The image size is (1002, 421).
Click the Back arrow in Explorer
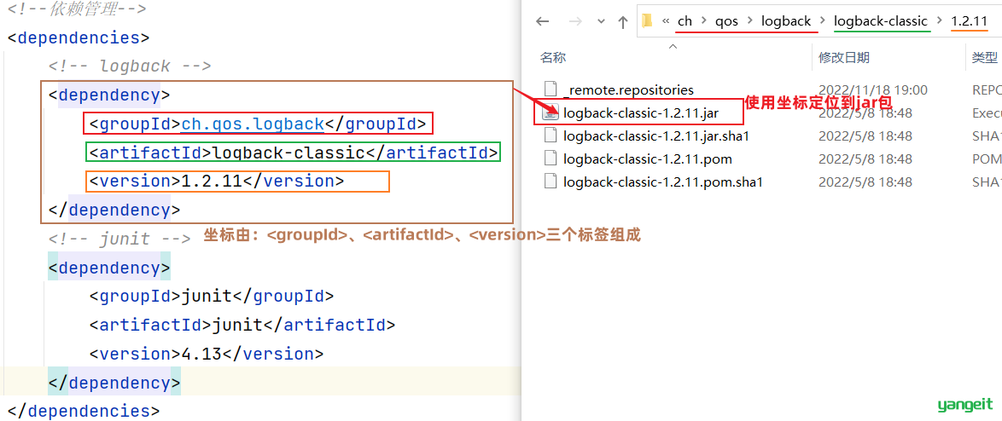click(543, 21)
